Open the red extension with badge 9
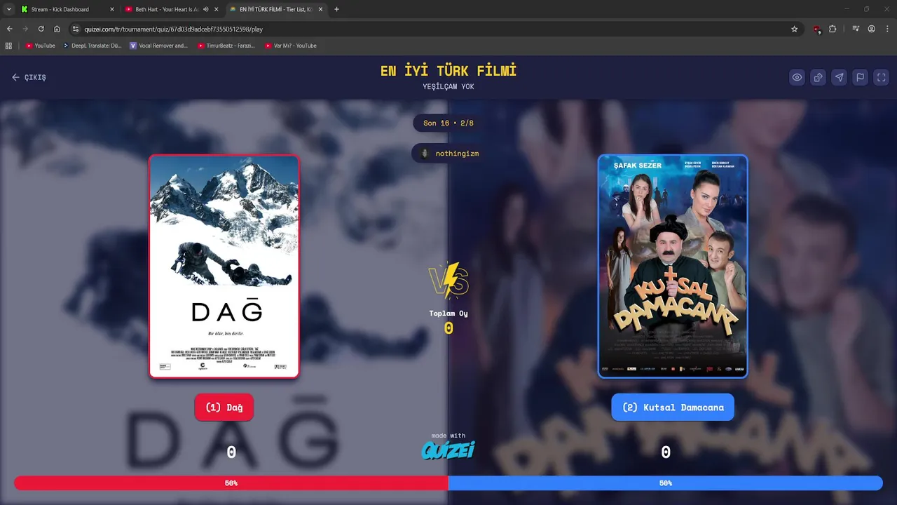897x505 pixels. (816, 29)
